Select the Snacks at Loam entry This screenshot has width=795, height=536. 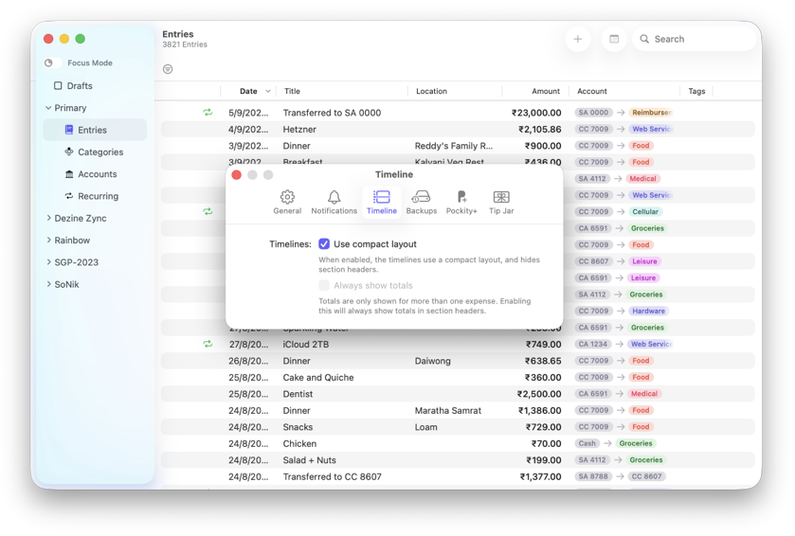[458, 427]
